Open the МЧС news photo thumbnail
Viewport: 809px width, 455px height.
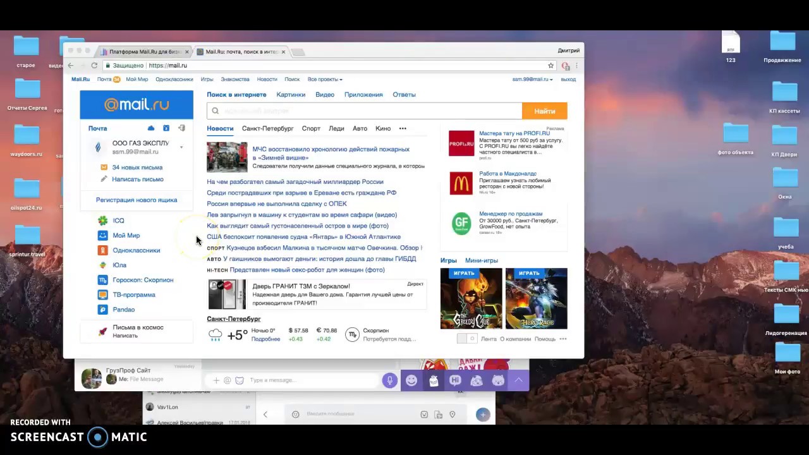(227, 157)
